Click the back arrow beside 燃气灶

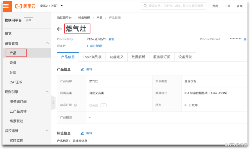point(59,29)
